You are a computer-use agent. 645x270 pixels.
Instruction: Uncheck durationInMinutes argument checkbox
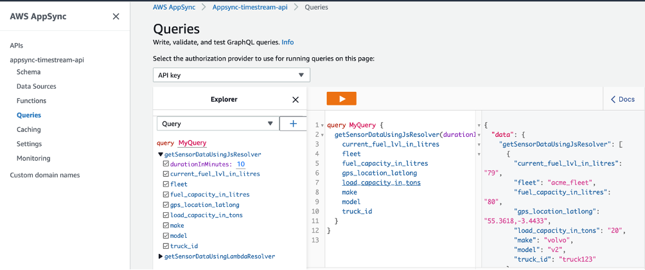166,164
